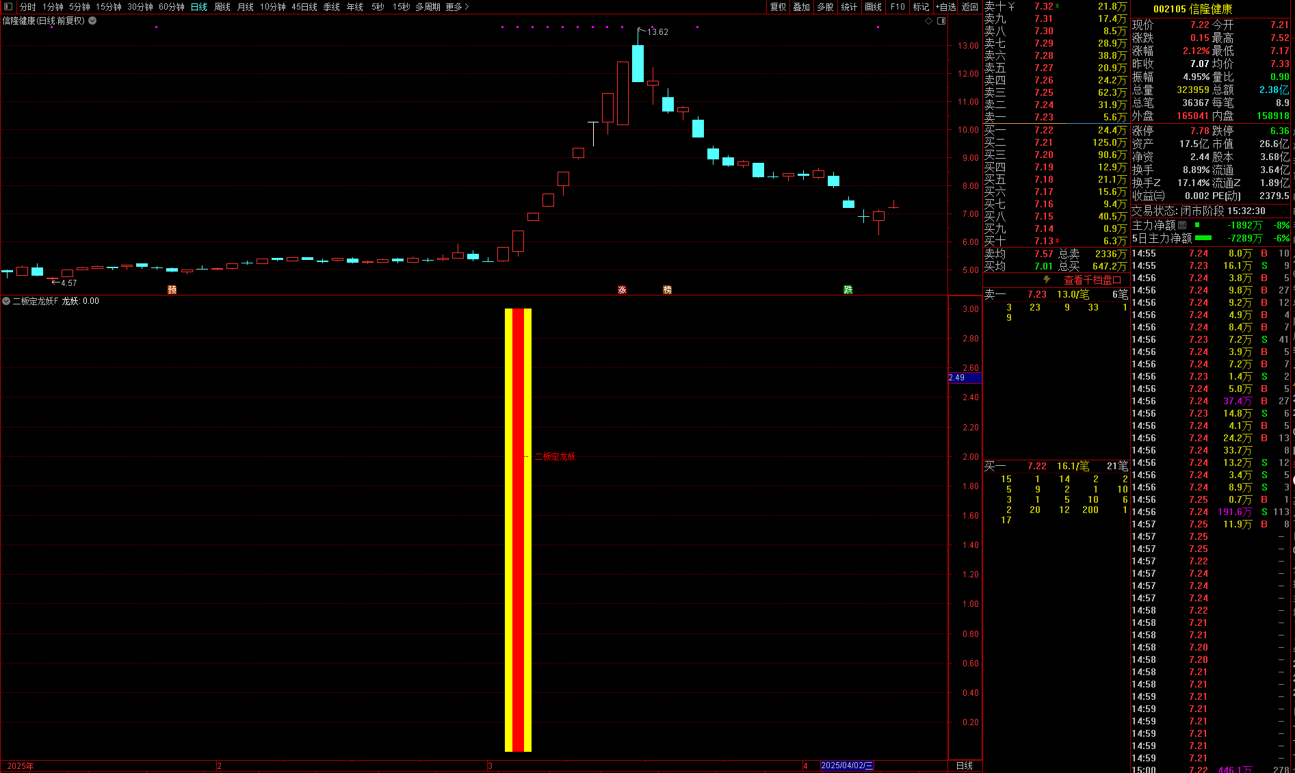The height and width of the screenshot is (773, 1295).
Task: Select the 5分钟 period tab
Action: click(79, 7)
